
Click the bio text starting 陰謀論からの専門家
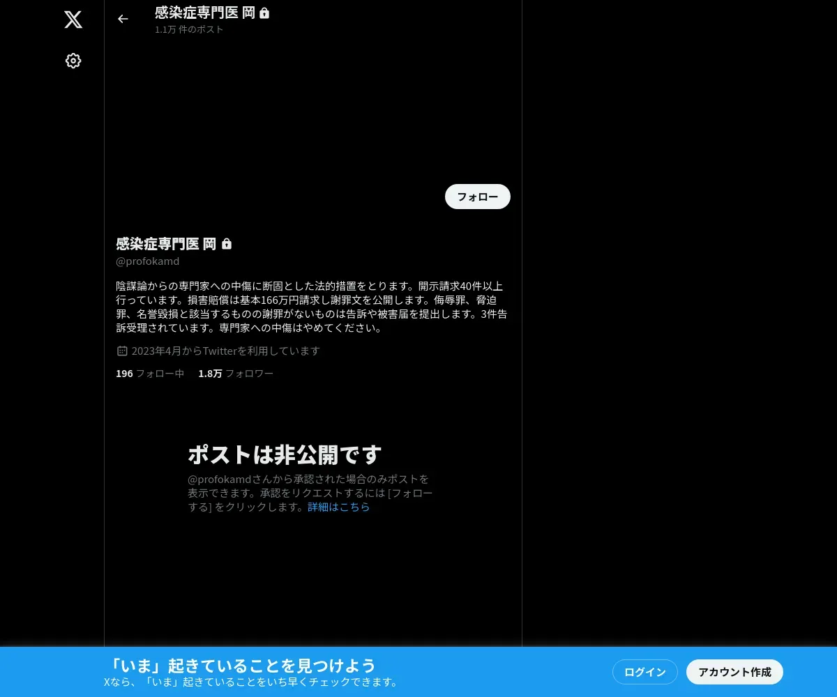coord(312,307)
